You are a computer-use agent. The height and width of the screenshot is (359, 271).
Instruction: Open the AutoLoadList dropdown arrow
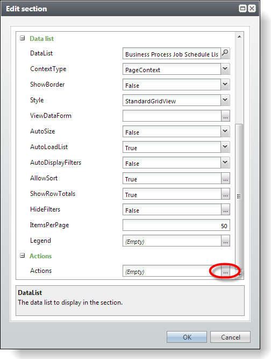(x=225, y=147)
